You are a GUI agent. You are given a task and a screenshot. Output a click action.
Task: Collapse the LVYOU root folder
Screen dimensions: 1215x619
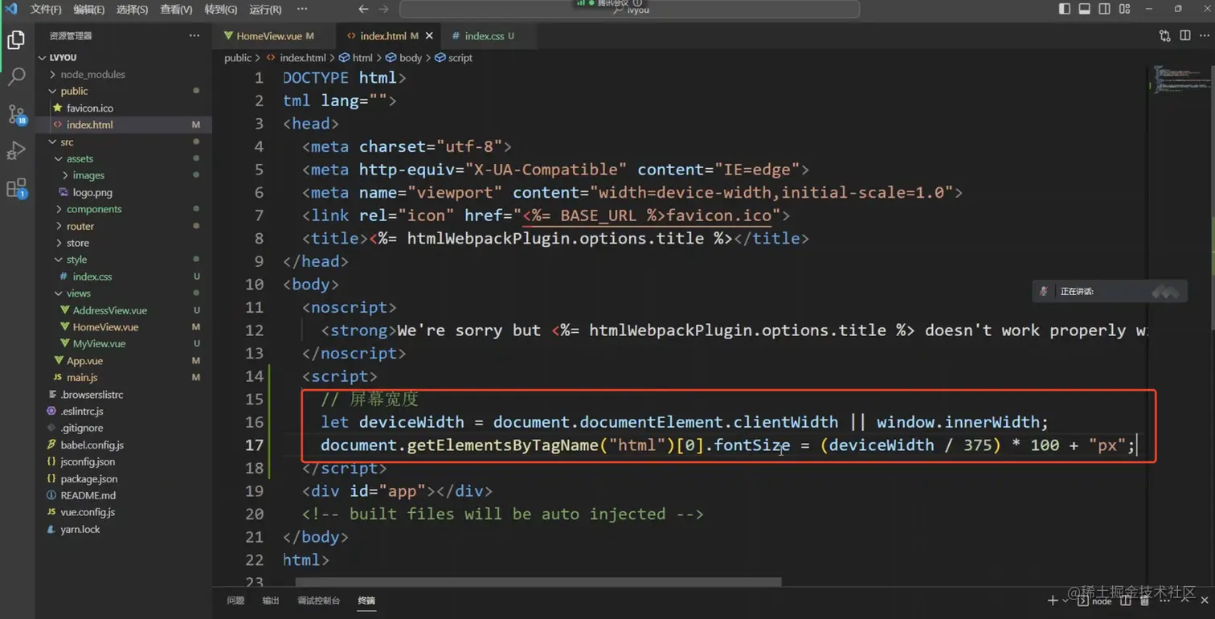(124, 57)
